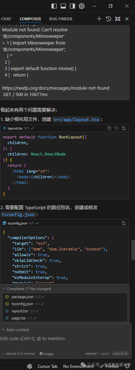Viewport: 135px width, 370px height.
Task: Click the Cursor logo status bar icon
Action: [30, 366]
